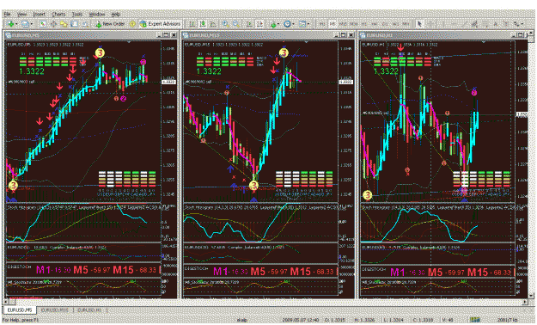Launch MetaEditor with the yellow icon
Viewport: 537px width, 325px height.
point(132,24)
